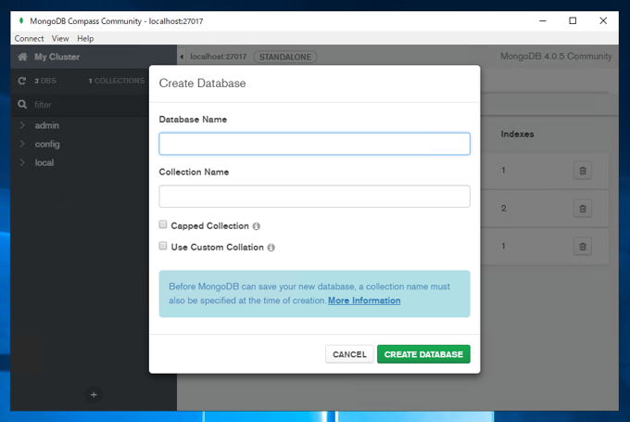Delete database in row with 2 indexes

583,209
